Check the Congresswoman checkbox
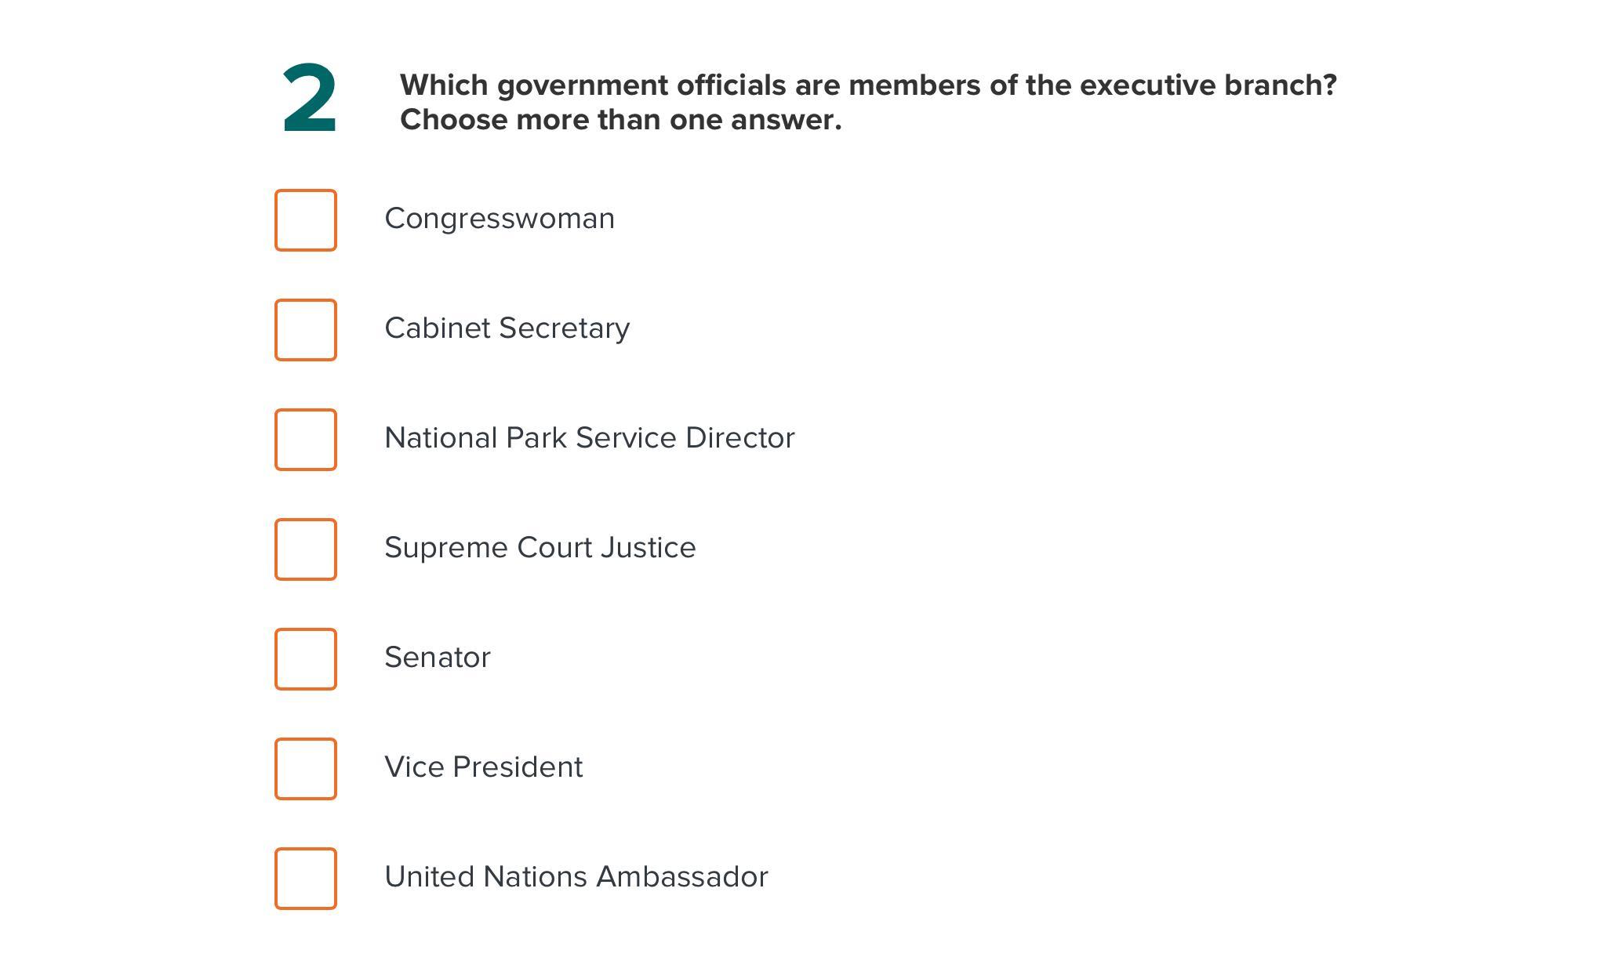The width and height of the screenshot is (1606, 968). 306,220
